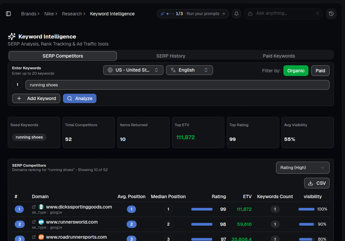Screen dimensions: 345x241
Task: Sort by Median Position column header
Action: [168, 196]
